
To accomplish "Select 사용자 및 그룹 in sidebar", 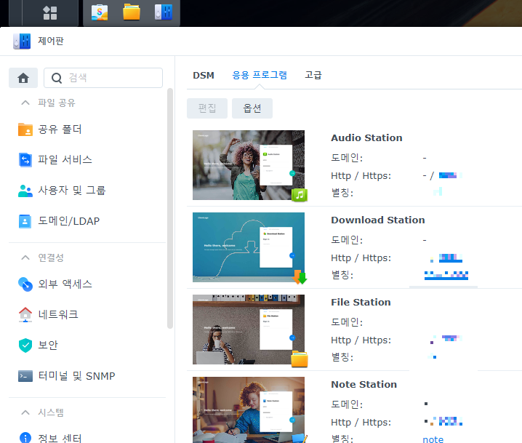I will coord(72,191).
